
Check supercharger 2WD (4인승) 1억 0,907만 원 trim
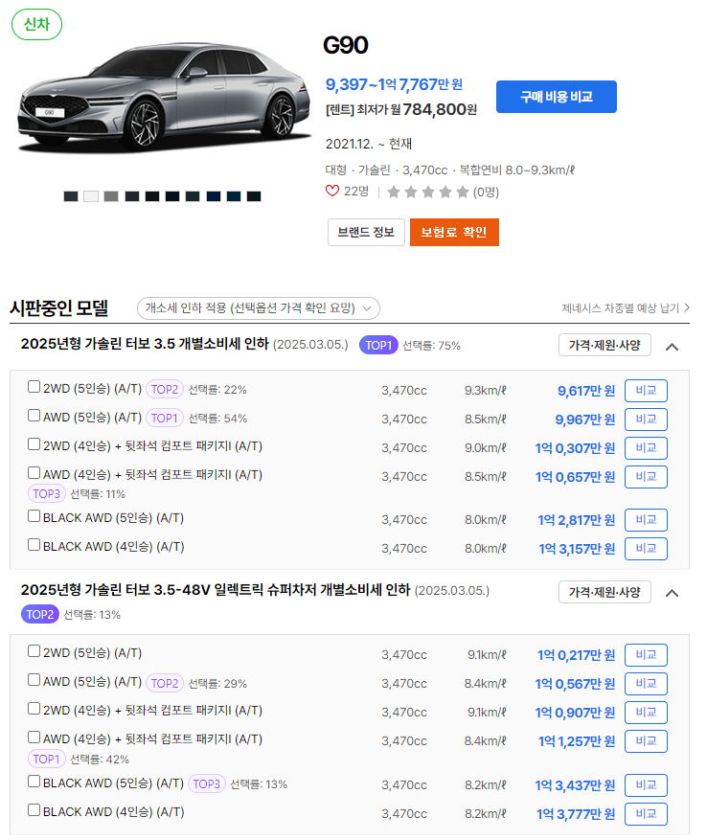coord(34,708)
